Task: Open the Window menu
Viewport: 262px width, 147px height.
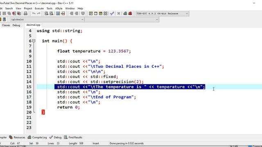Action: tap(70, 8)
